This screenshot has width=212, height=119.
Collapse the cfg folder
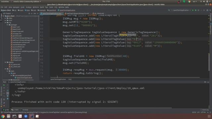[x=5, y=22]
